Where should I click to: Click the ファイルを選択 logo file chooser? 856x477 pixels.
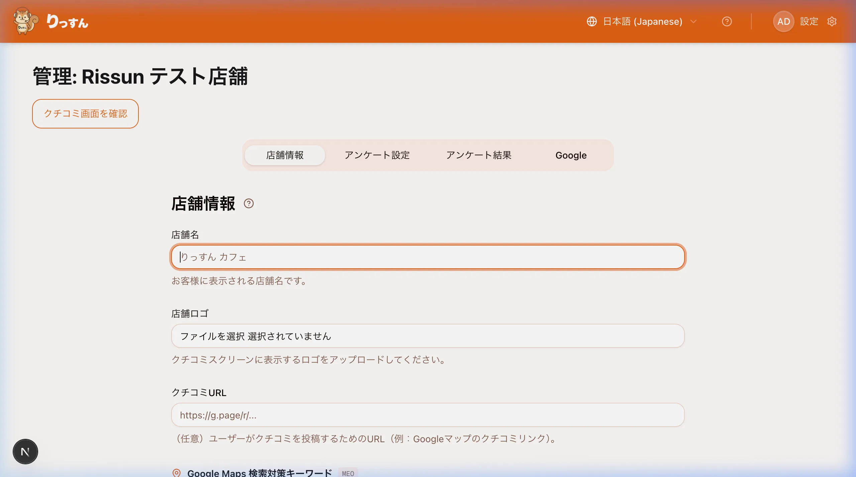click(x=428, y=336)
